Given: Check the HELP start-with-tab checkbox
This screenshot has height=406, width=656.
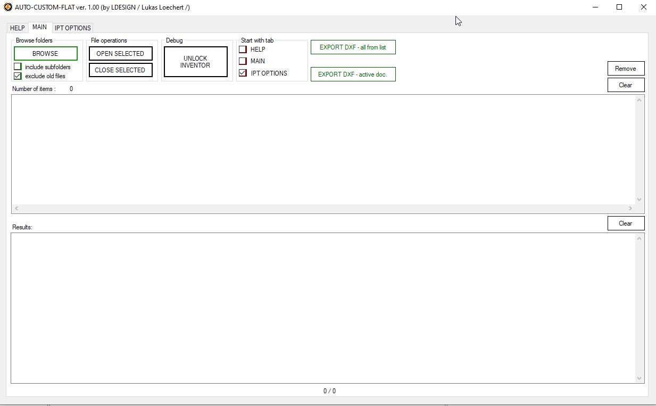Looking at the screenshot, I should (x=243, y=49).
